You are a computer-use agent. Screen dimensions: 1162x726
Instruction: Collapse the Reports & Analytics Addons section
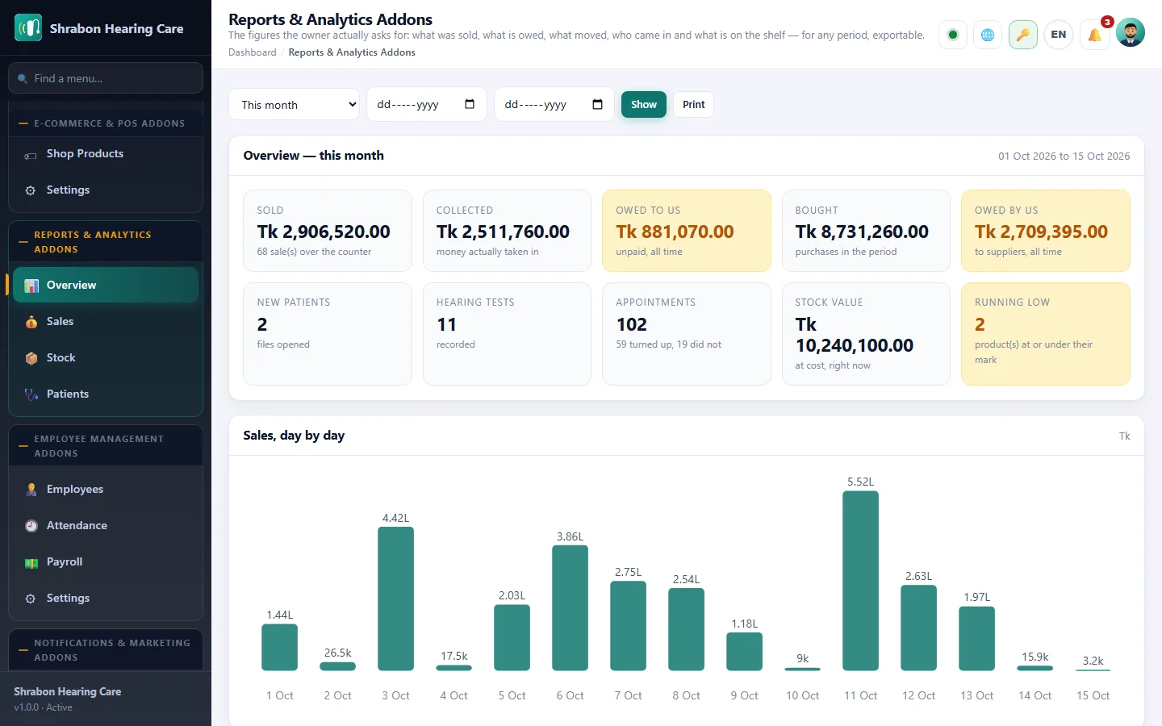(106, 242)
